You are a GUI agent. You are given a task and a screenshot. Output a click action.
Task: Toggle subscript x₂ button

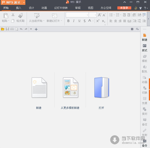click(x=103, y=21)
